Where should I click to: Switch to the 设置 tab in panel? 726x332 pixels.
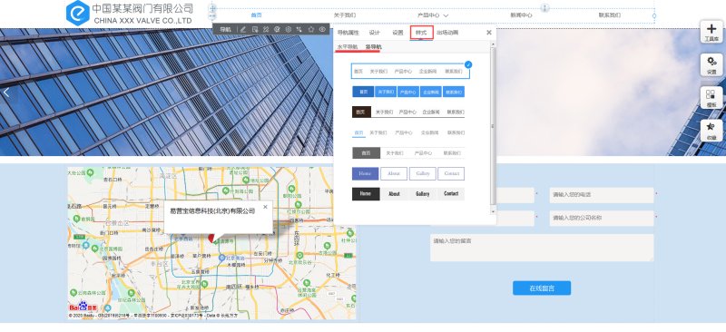[397, 33]
